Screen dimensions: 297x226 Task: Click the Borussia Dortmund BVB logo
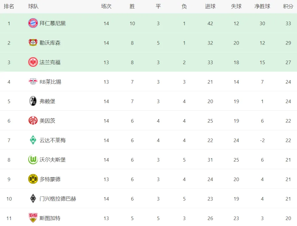[x=33, y=179]
